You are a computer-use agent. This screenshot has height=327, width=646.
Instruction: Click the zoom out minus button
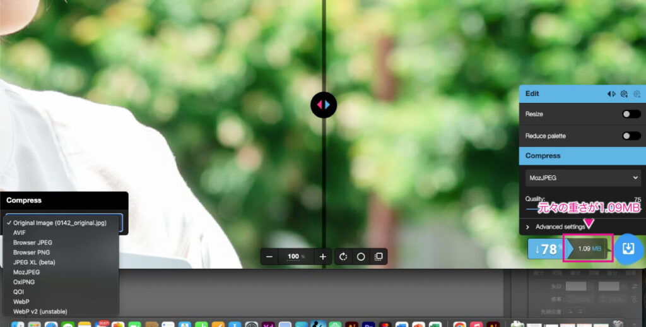click(269, 256)
